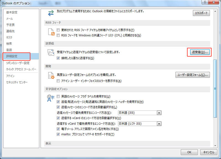Open ユーザー設定フォーム(C)... button
The width and height of the screenshot is (221, 159).
[x=193, y=75]
